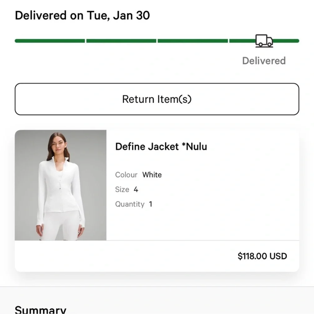314x314 pixels.
Task: Click the second progress tracker segment
Action: tap(122, 40)
